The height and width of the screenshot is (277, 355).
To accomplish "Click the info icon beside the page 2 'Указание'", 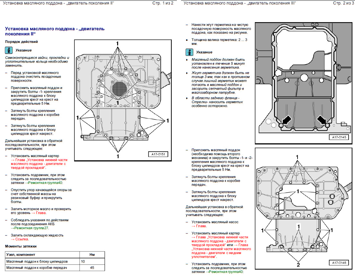I will [x=189, y=52].
